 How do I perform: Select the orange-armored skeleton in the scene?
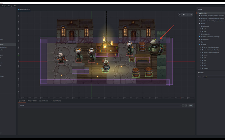[61, 57]
